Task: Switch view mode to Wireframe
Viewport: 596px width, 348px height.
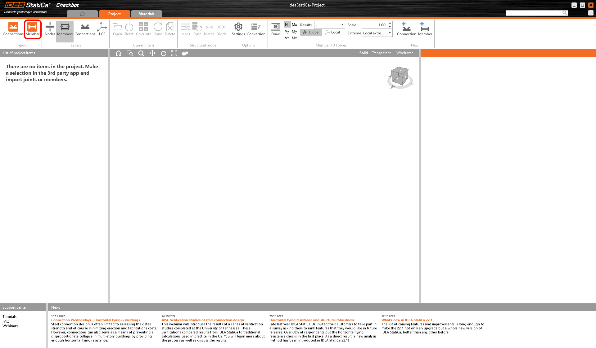Action: [405, 53]
